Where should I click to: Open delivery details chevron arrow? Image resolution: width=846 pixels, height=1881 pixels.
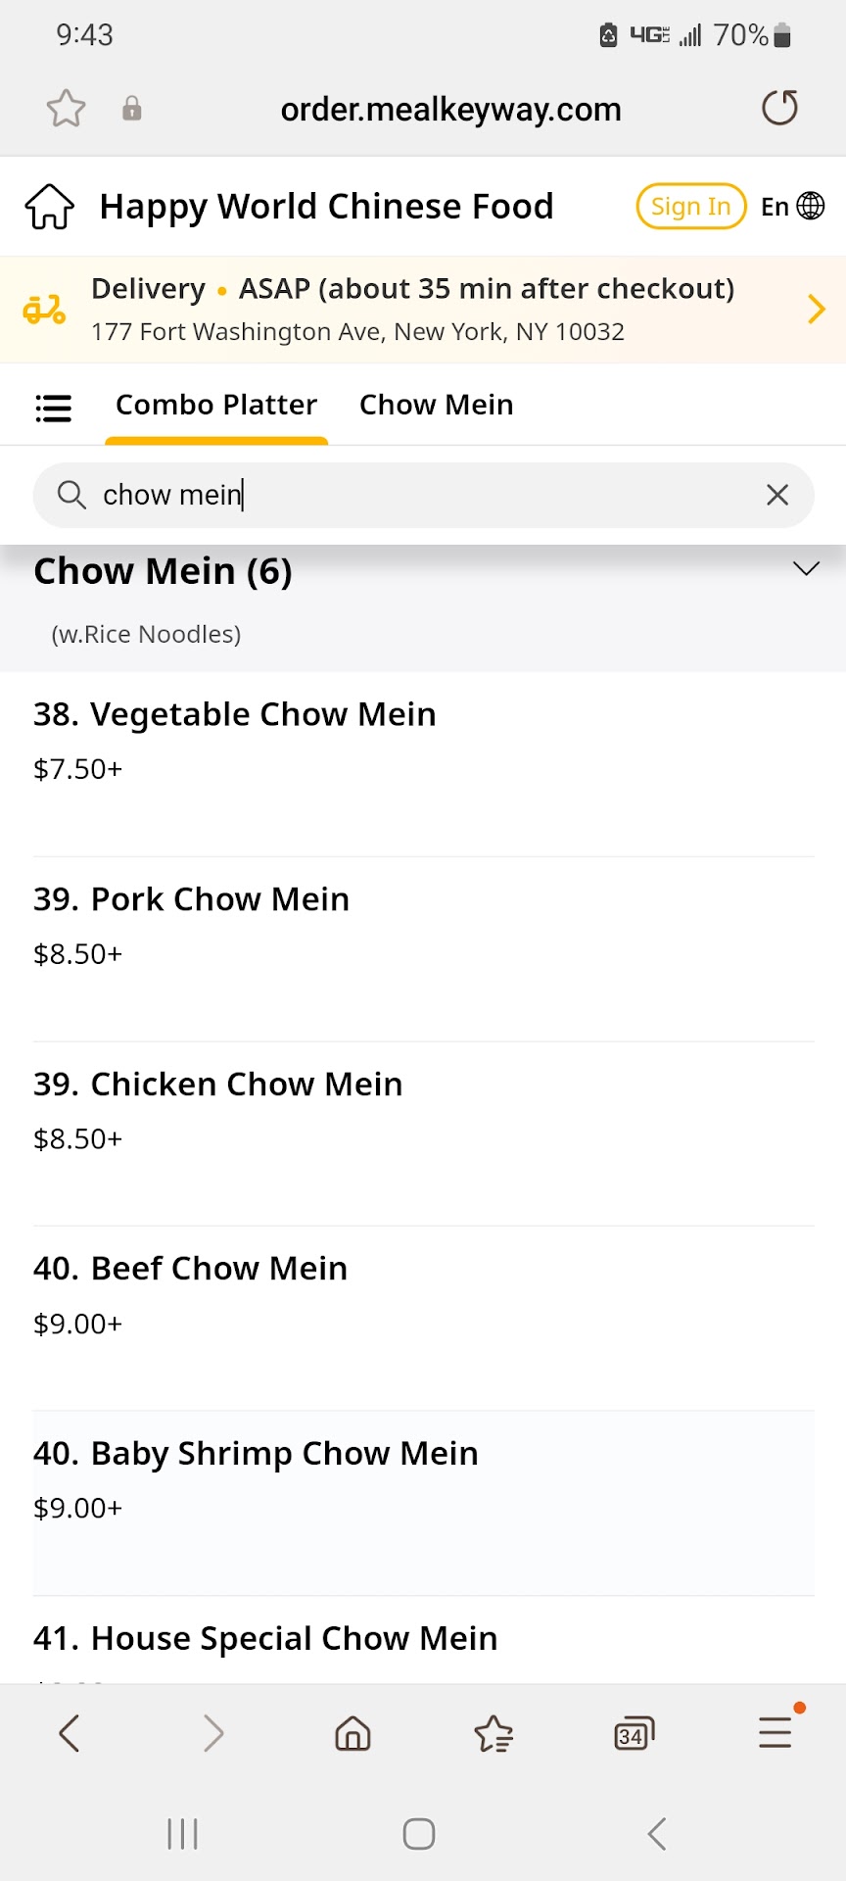(x=816, y=310)
